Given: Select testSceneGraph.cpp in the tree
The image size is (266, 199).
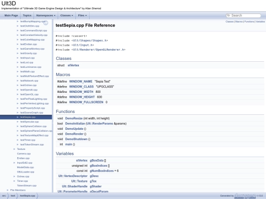Looking at the screenshot, I should coord(32,113).
